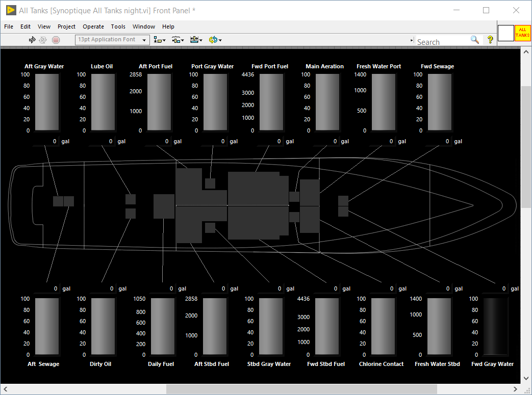Screen dimensions: 532x395
Task: Click the Lube Oil tank level gauge
Action: coord(103,102)
